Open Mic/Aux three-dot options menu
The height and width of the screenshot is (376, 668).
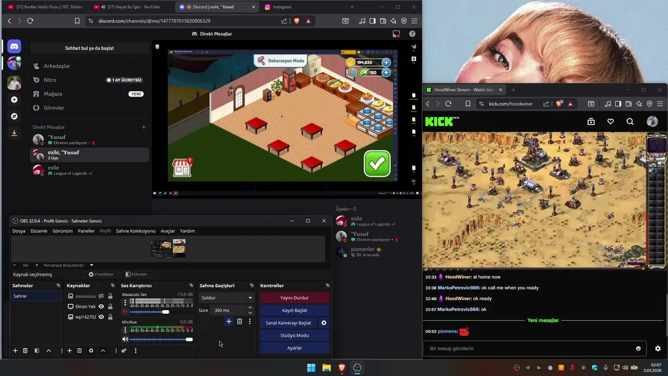[x=125, y=330]
